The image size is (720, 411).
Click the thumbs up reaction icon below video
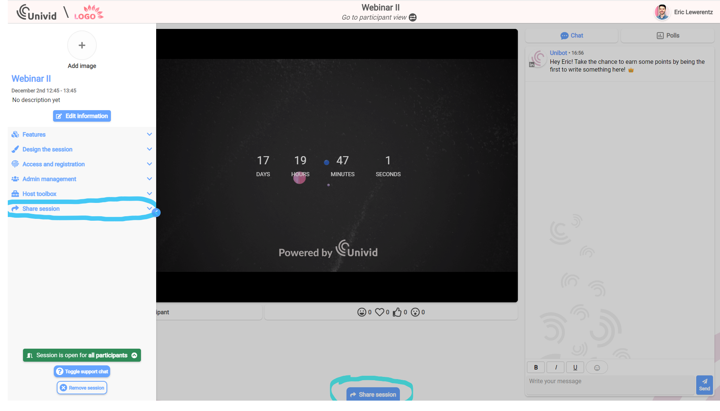coord(398,312)
